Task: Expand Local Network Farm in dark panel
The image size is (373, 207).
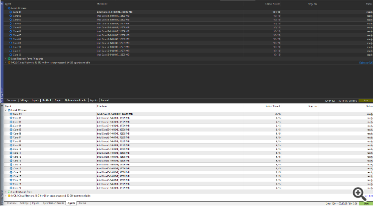Action: pos(6,59)
